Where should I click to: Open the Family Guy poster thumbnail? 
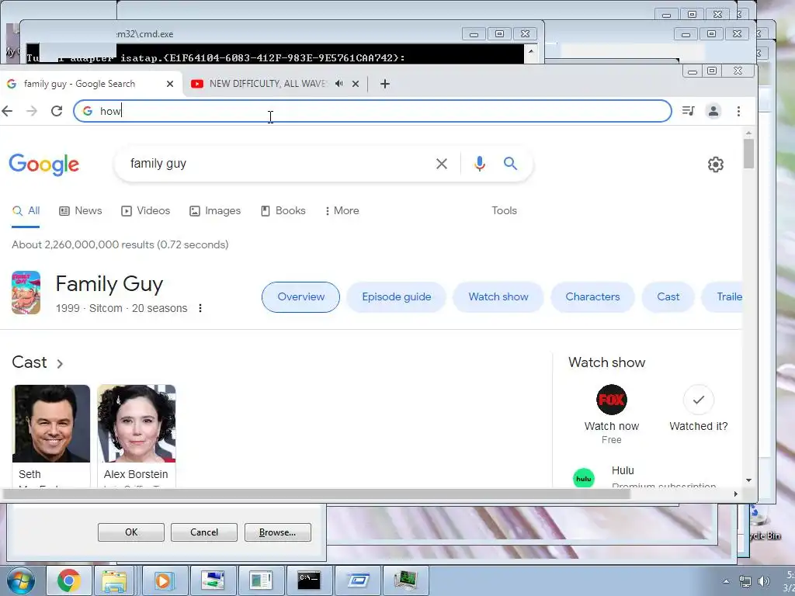[x=26, y=293]
